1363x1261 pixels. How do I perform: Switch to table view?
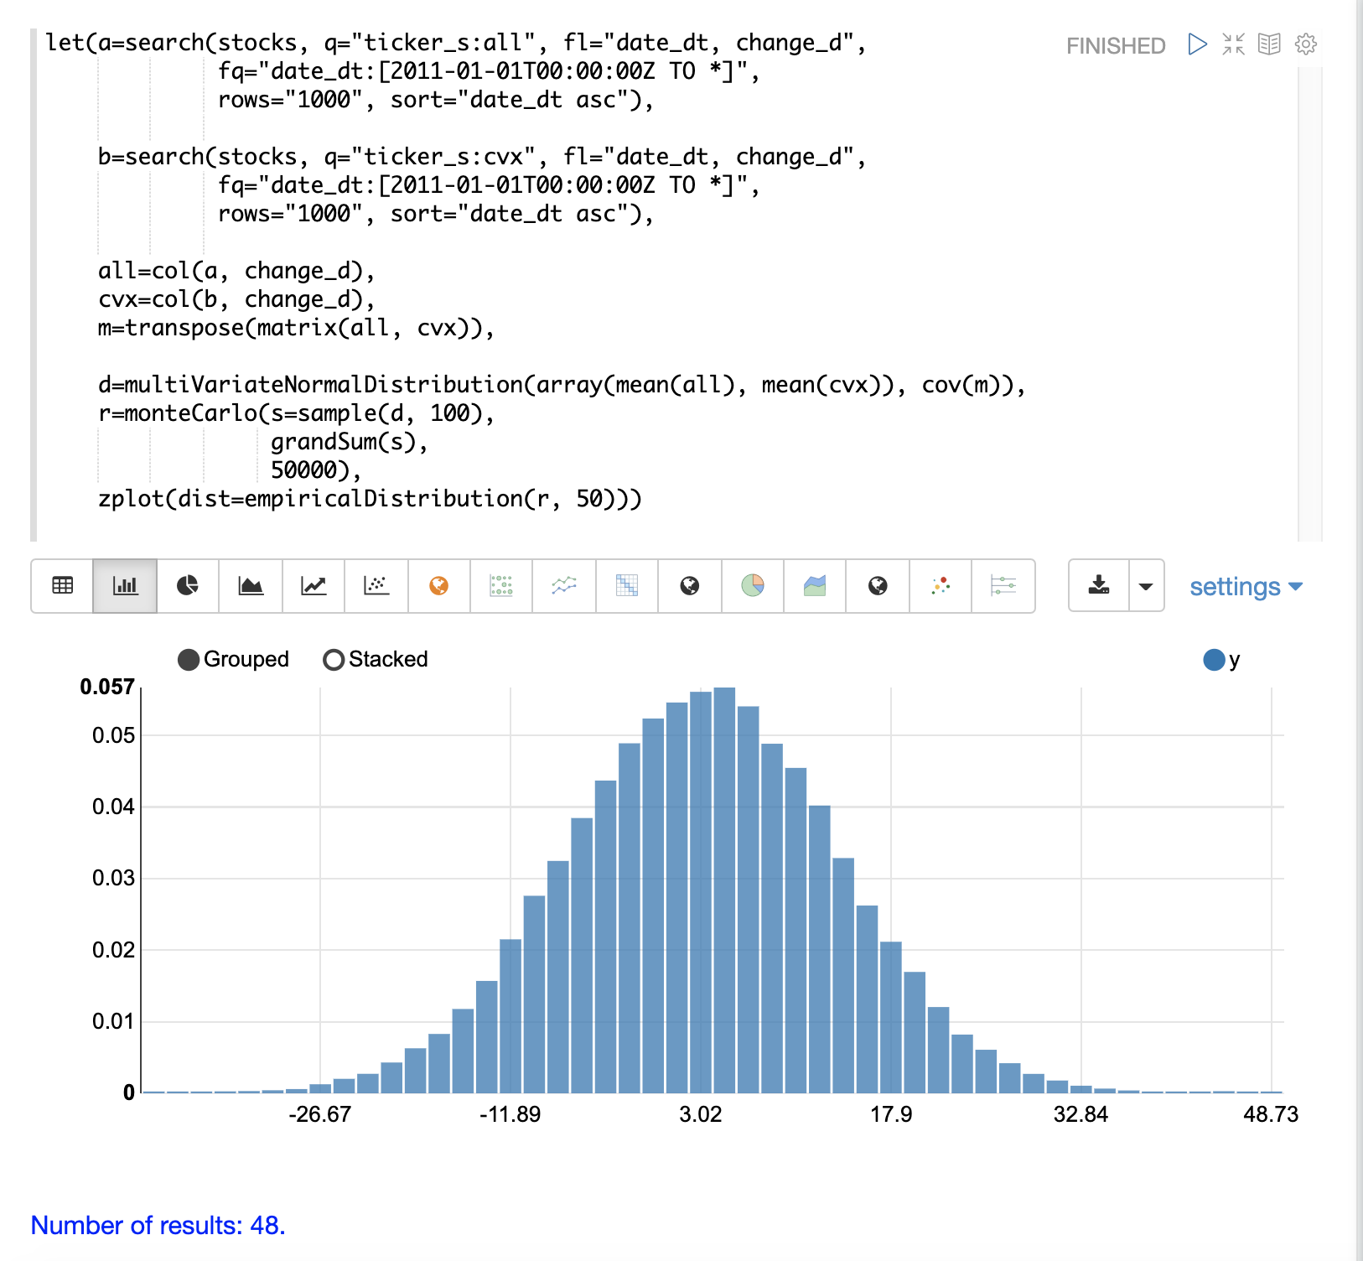pyautogui.click(x=63, y=586)
